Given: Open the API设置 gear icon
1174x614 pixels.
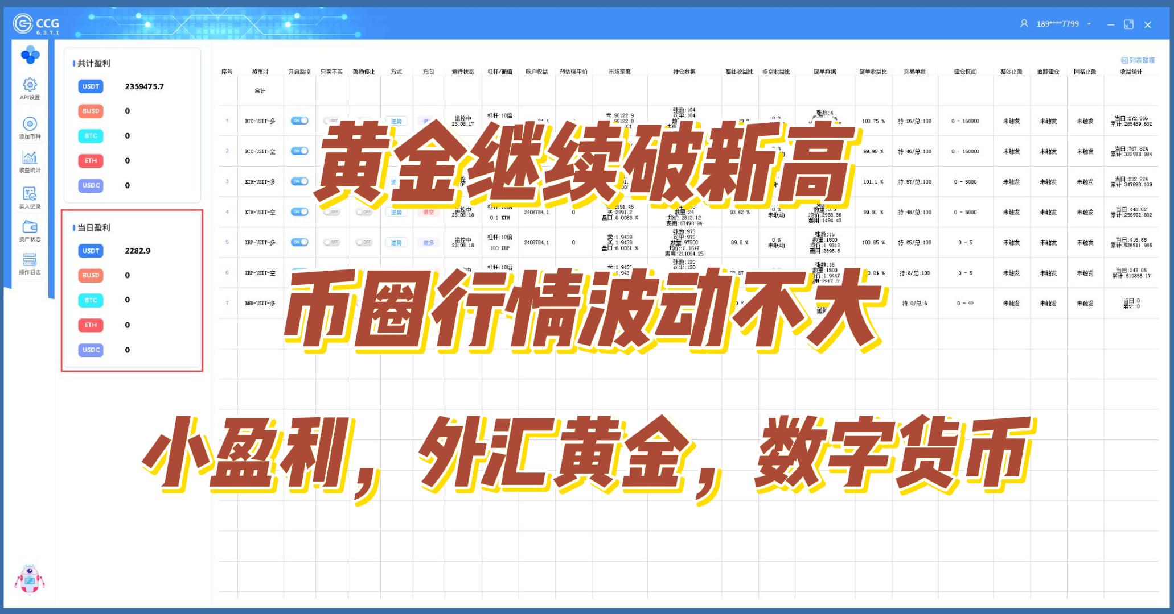Looking at the screenshot, I should [x=30, y=85].
